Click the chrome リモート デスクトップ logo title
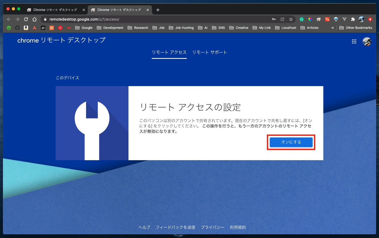Screen dimensions: 379x238 [x=62, y=40]
